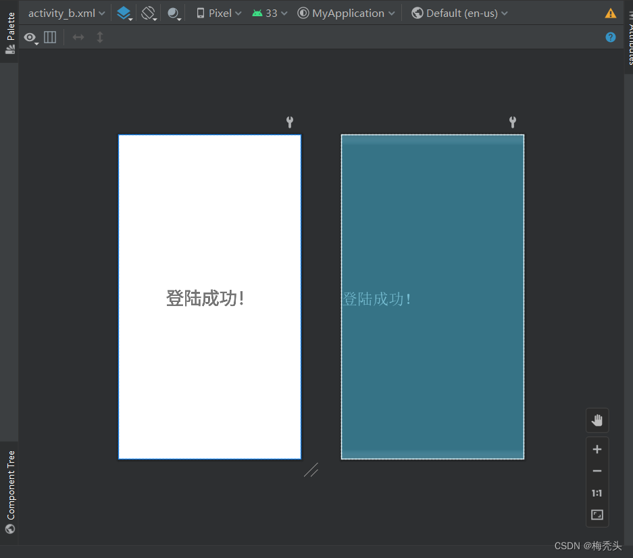
Task: Select the 登陆成功 text in white preview
Action: click(x=205, y=298)
